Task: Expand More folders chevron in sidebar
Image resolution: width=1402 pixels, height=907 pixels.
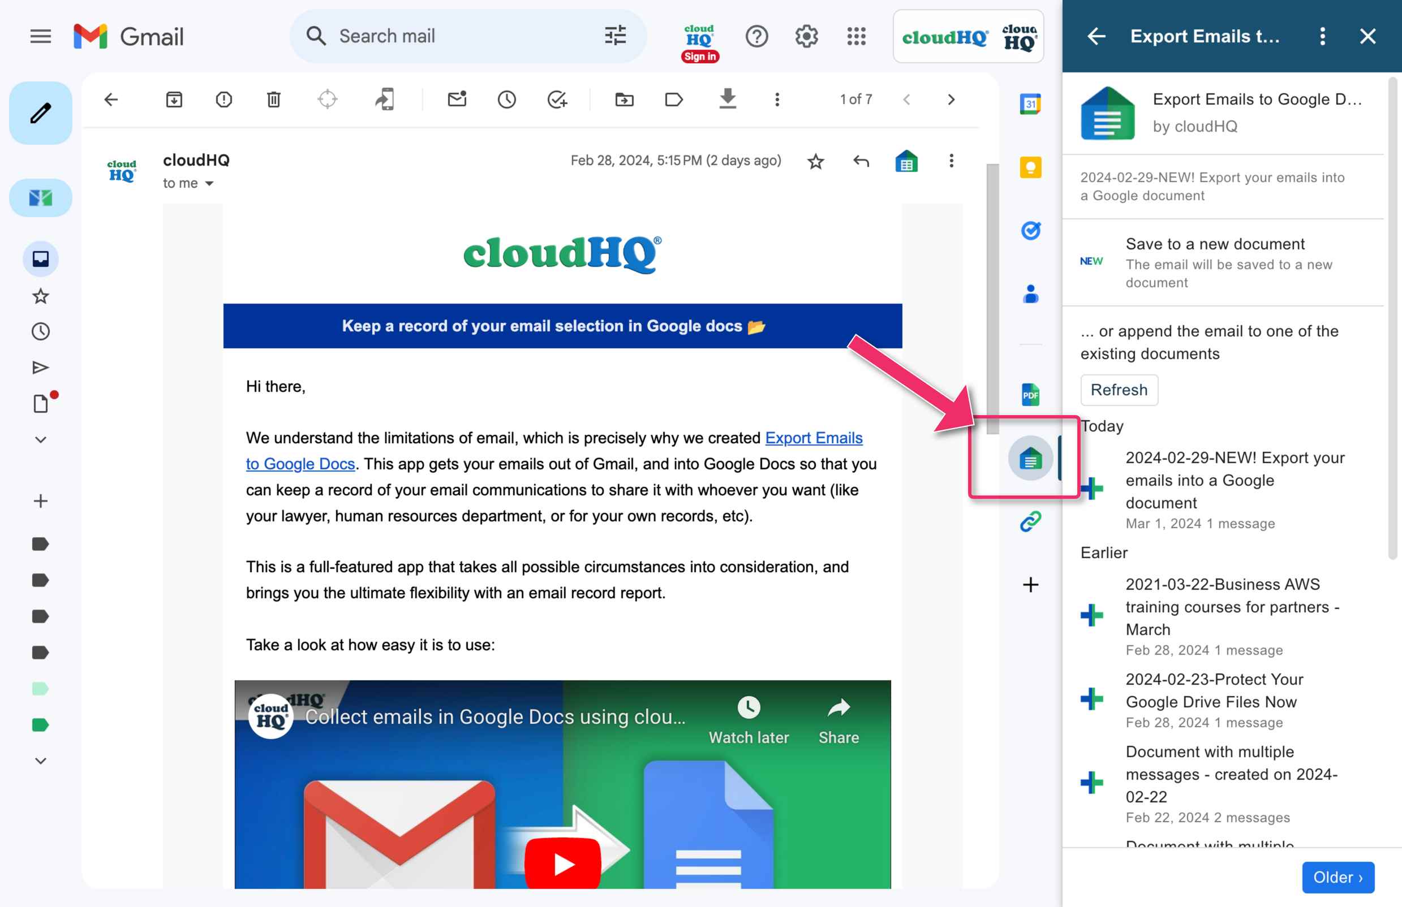Action: pos(41,440)
